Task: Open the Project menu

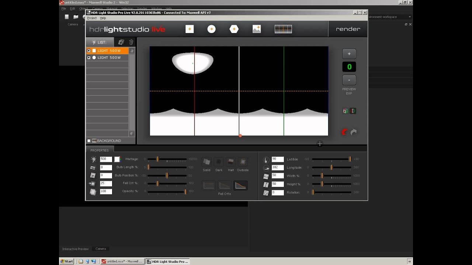Action: point(92,18)
